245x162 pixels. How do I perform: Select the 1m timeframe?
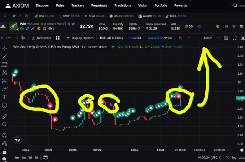8,38
